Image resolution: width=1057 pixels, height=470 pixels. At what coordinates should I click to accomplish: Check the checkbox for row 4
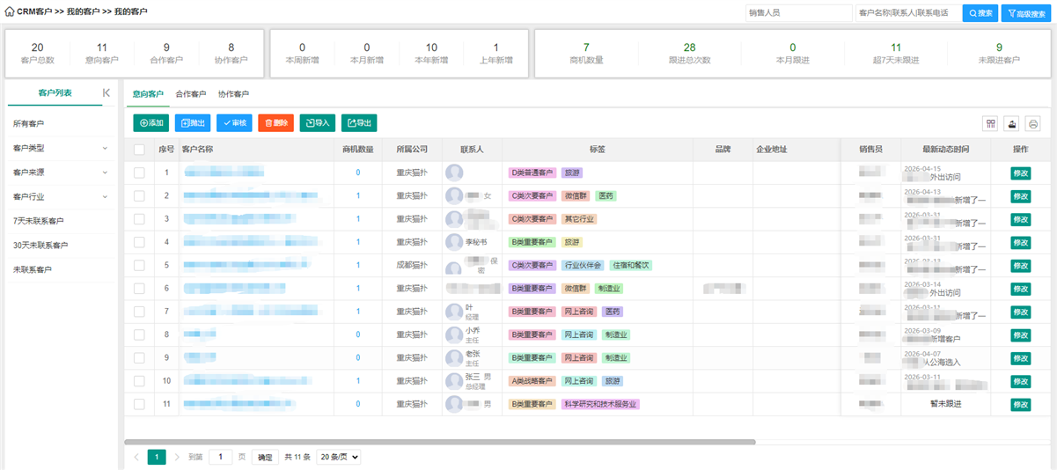click(x=139, y=242)
